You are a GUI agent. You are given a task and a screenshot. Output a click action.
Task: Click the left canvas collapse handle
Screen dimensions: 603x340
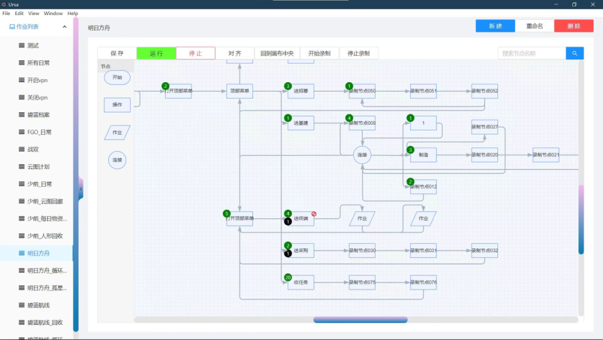click(x=80, y=190)
